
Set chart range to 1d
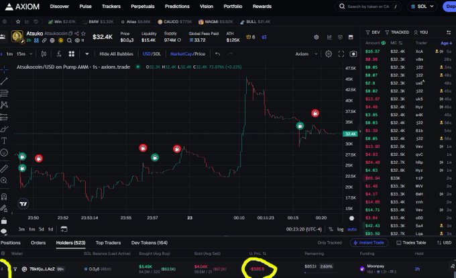click(x=50, y=230)
